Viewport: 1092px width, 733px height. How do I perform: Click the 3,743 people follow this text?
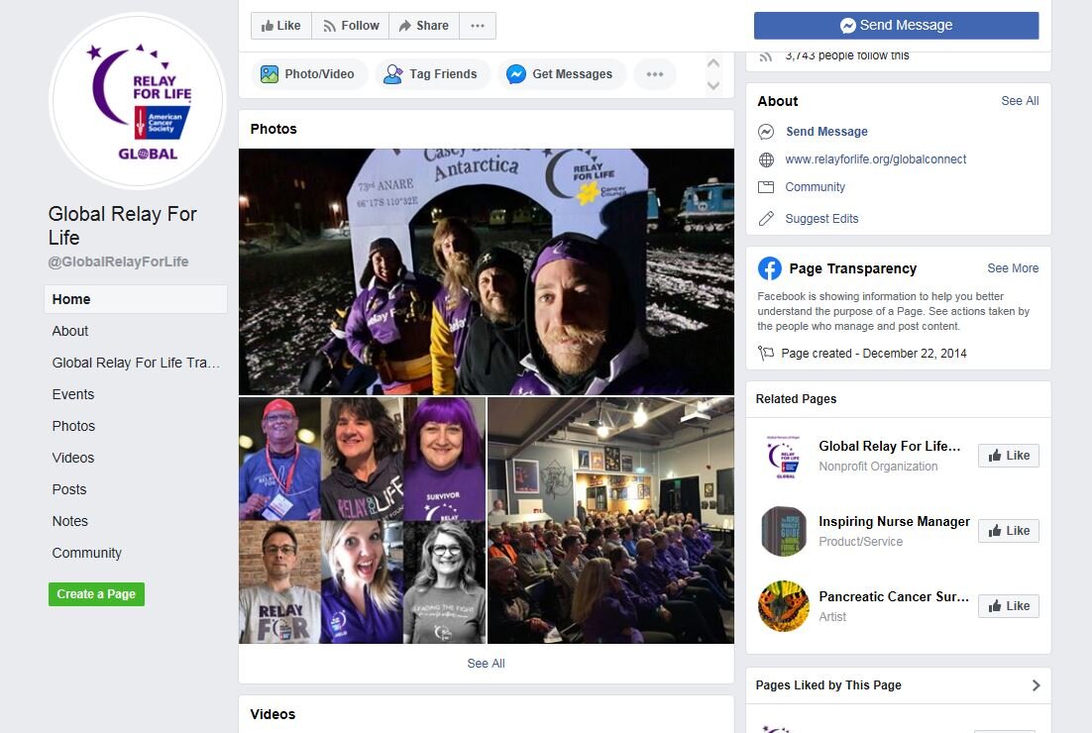click(847, 56)
